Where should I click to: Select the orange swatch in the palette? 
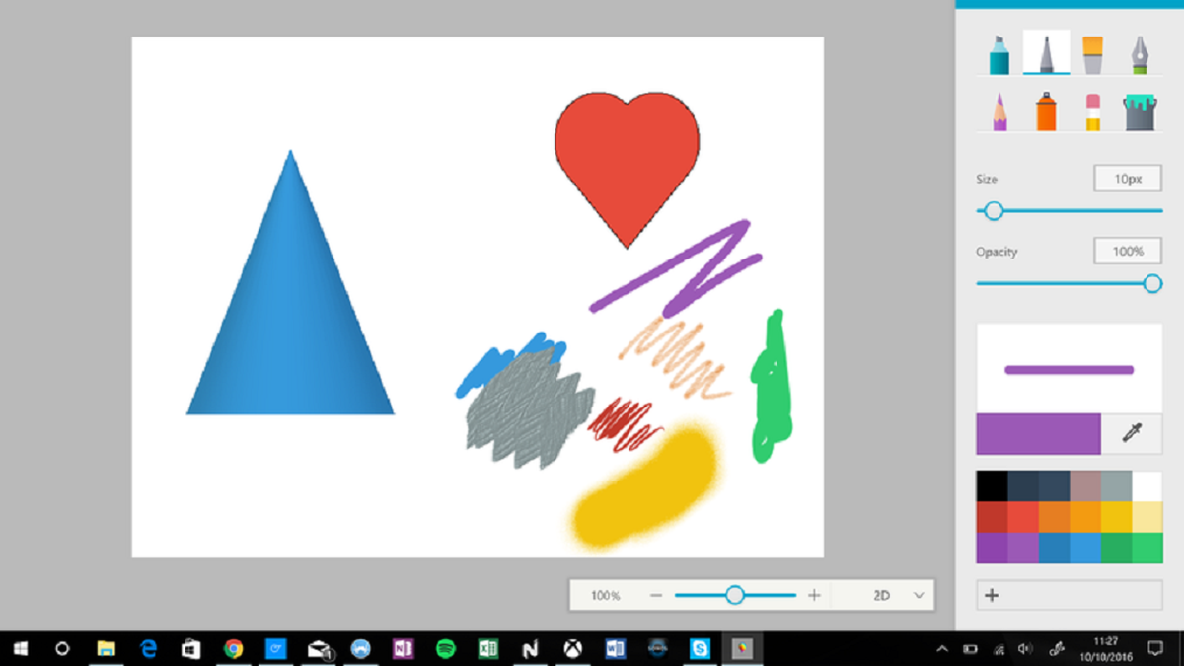(1054, 516)
